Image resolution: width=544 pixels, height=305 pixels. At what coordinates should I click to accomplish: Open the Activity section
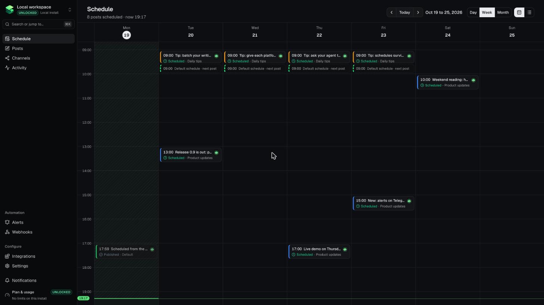38,68
